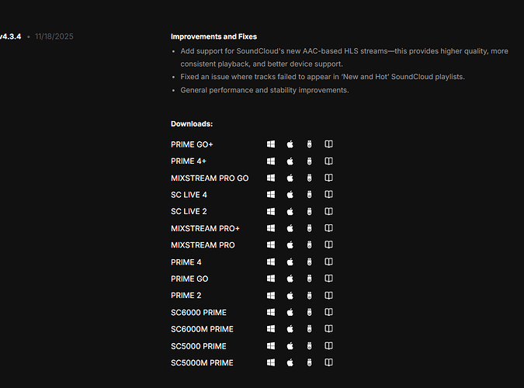Download PRIME 2 macOS updater
The image size is (524, 388).
pyautogui.click(x=290, y=296)
